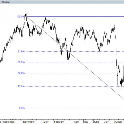Click the November label on the time axis

pyautogui.click(x=29, y=122)
